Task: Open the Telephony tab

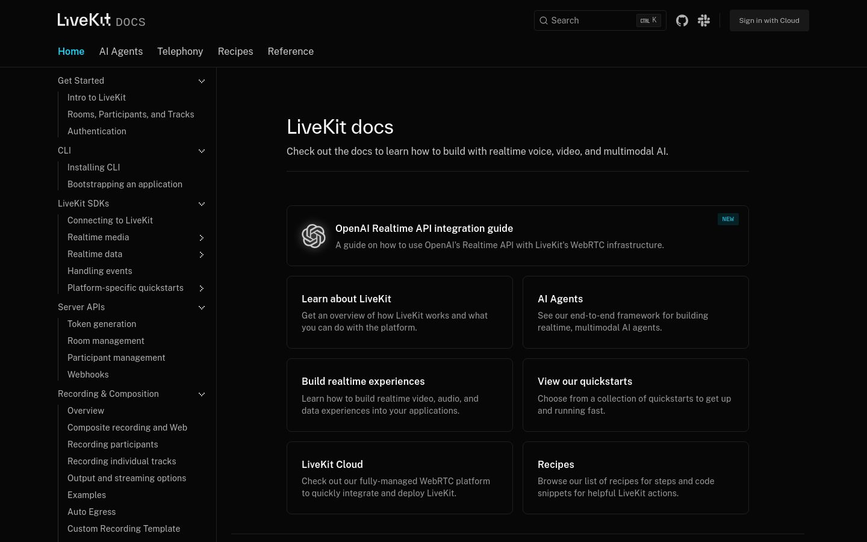Action: pyautogui.click(x=180, y=52)
